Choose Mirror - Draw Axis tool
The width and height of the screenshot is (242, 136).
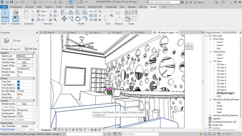click(x=85, y=12)
